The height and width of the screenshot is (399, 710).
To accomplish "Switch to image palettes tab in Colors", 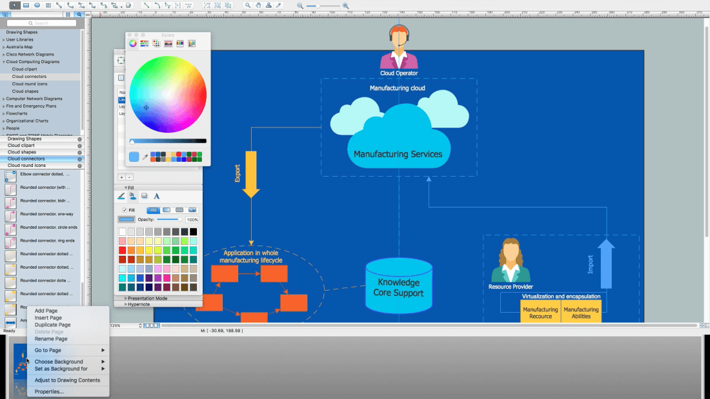I will 168,43.
